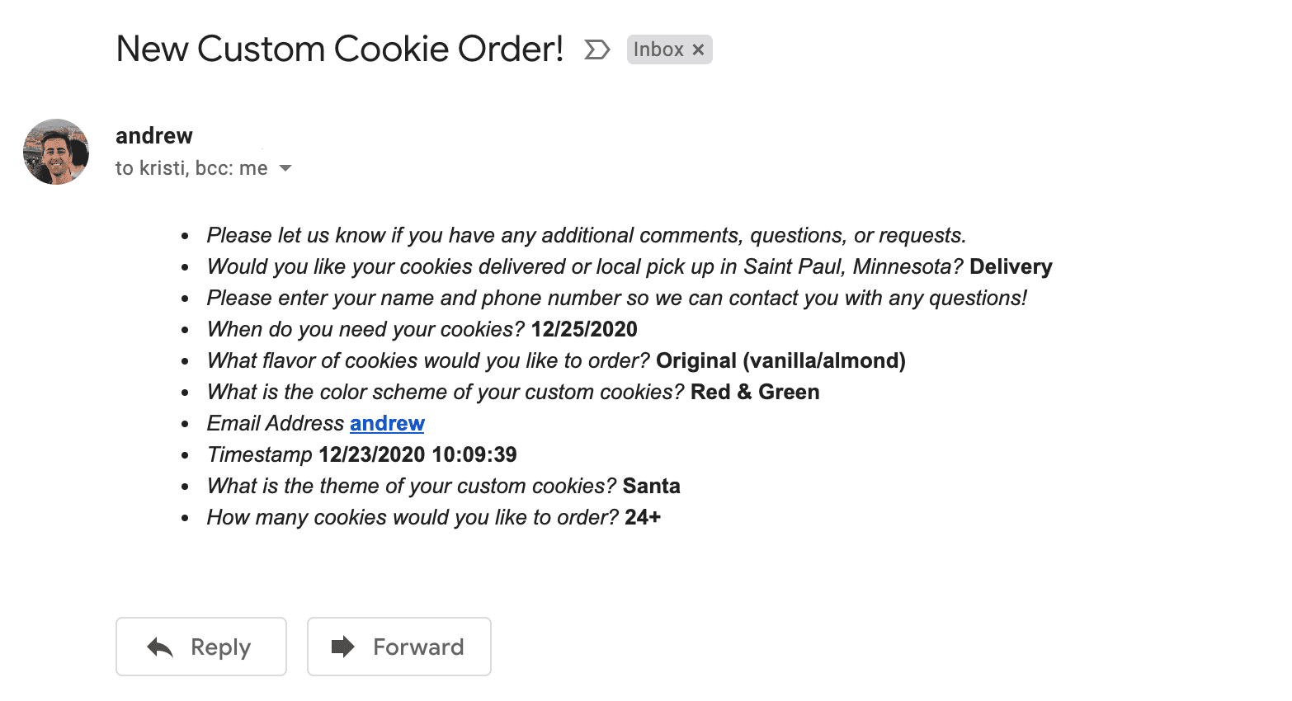Click the cookie needed date 12/25/2020
The height and width of the screenshot is (701, 1292).
(x=584, y=329)
